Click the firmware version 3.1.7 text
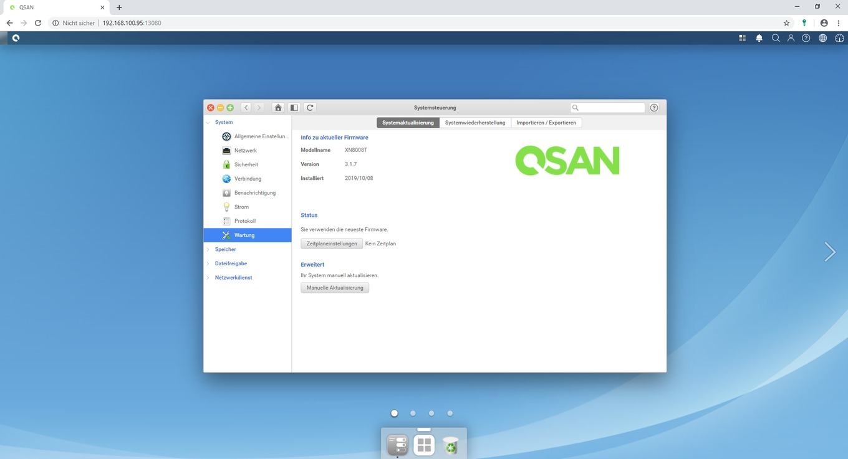 350,164
